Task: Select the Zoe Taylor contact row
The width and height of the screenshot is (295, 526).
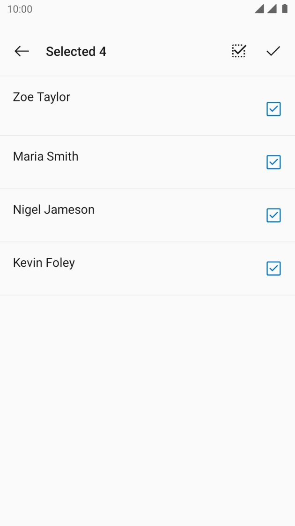Action: pos(140,105)
